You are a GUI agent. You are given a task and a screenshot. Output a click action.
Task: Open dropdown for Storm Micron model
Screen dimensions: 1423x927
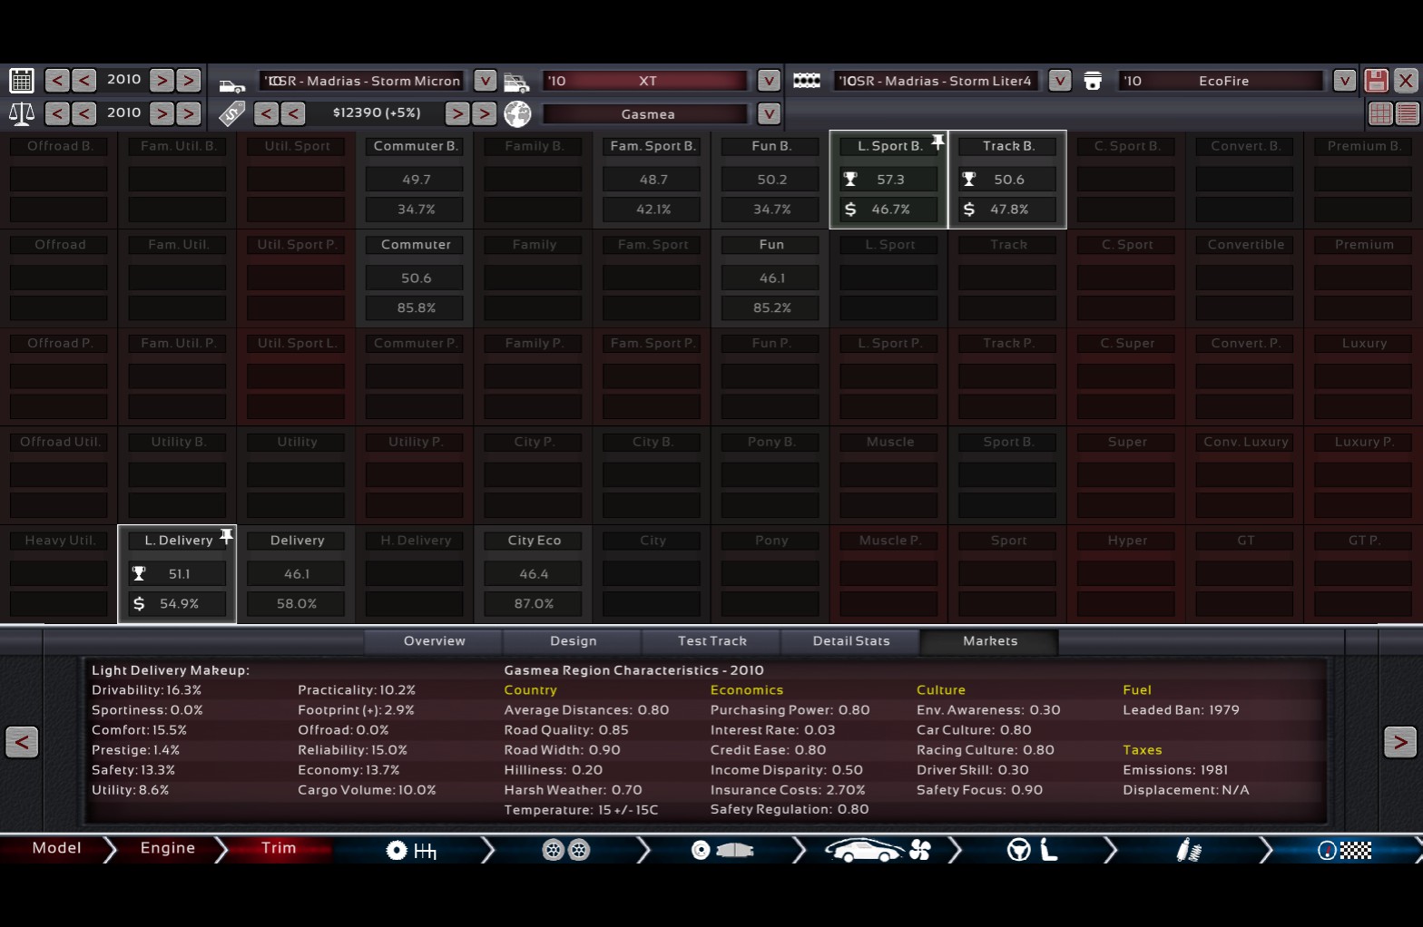click(x=486, y=81)
